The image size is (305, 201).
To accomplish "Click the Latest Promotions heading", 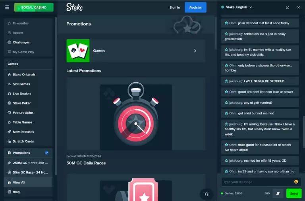I will click(x=84, y=71).
